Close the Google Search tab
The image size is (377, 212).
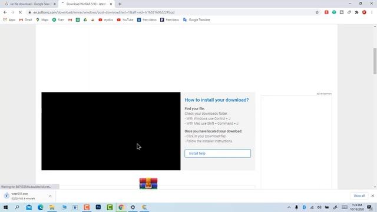[x=54, y=4]
